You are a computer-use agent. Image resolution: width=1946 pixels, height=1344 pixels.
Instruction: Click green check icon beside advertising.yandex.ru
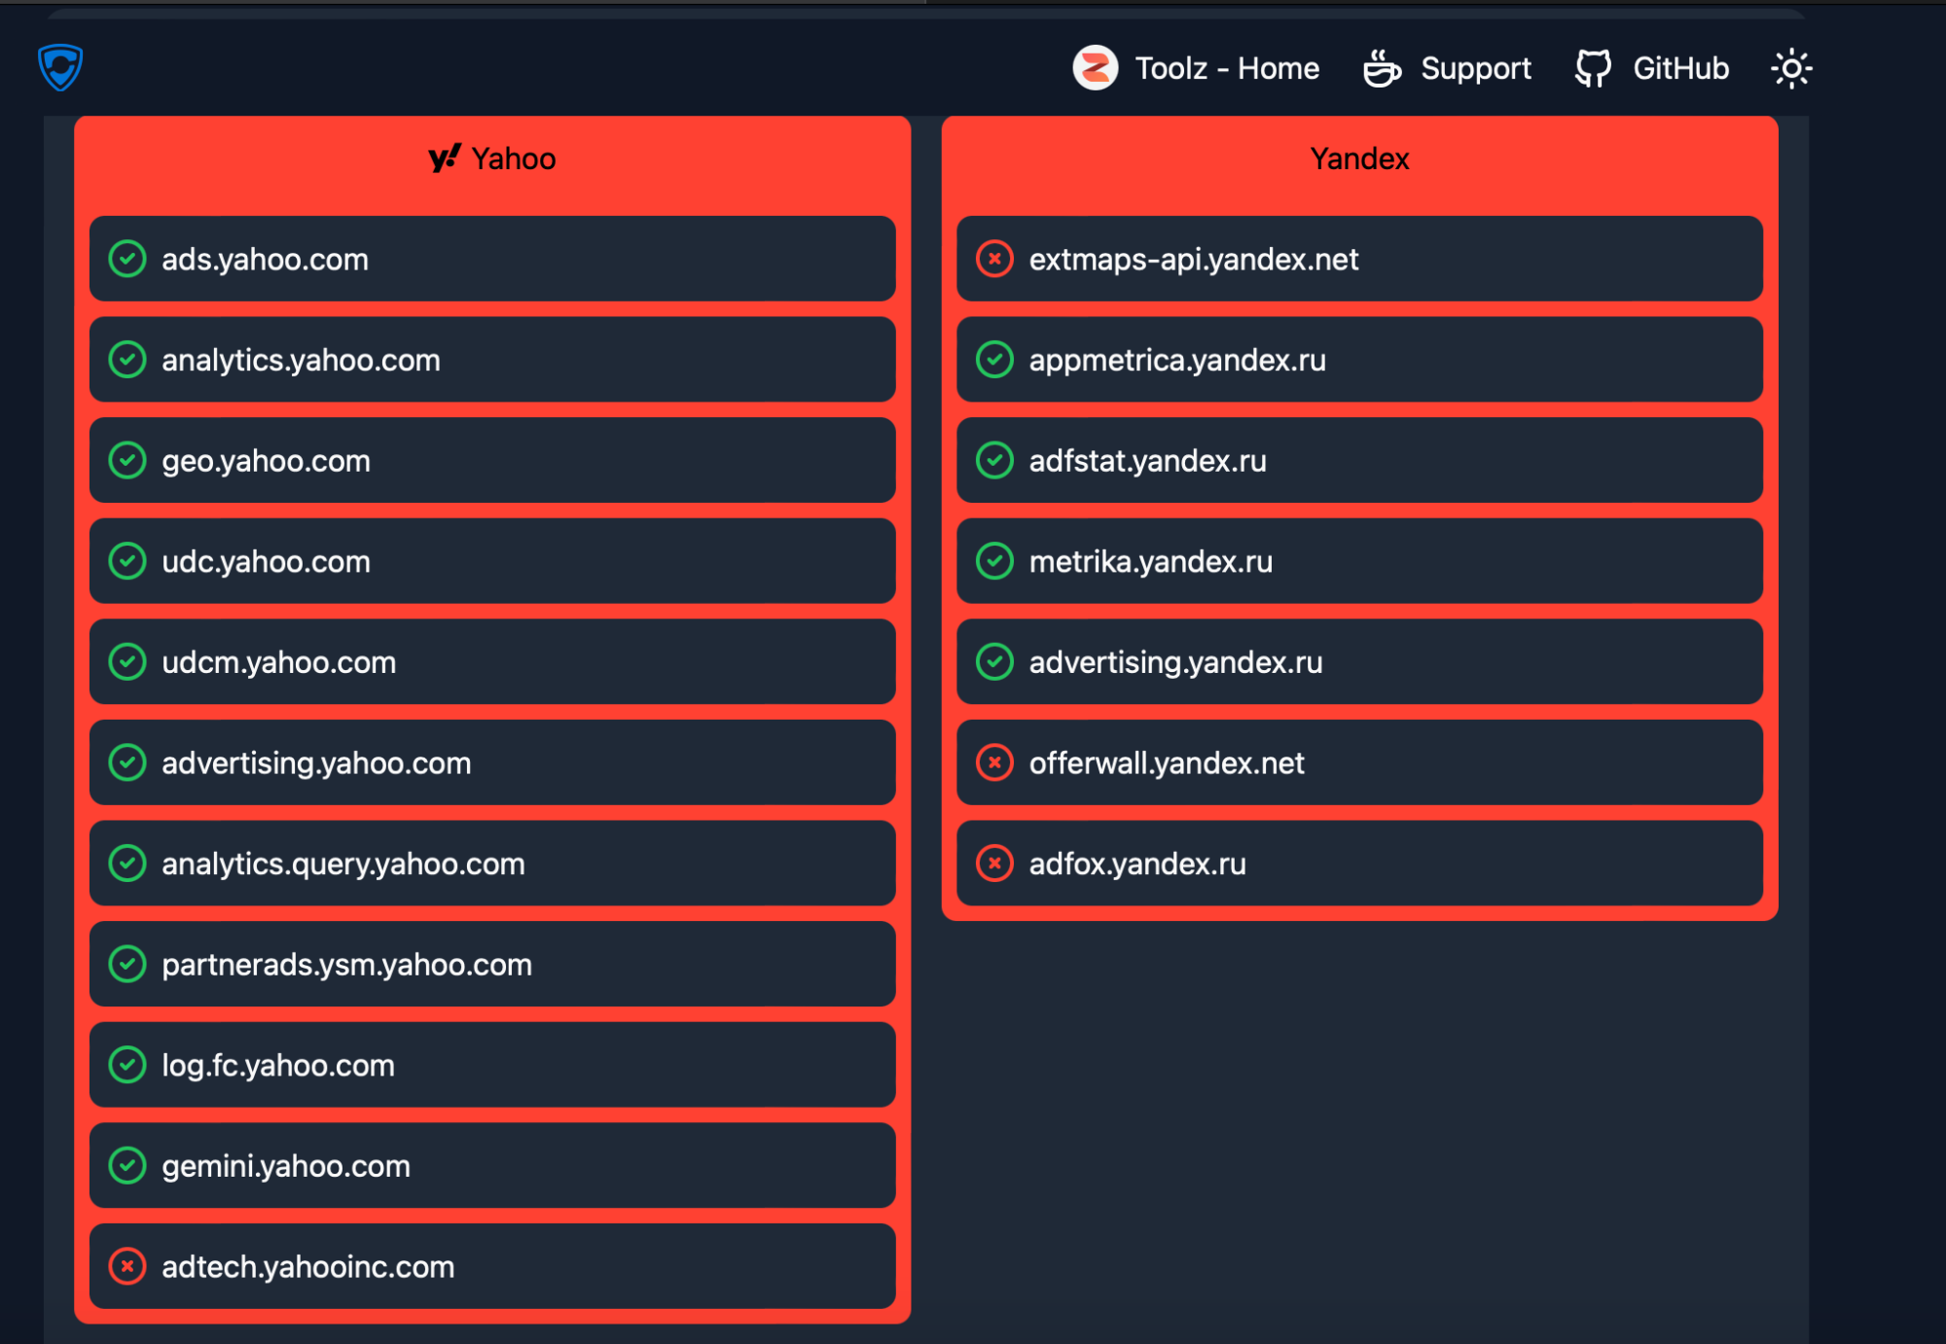click(x=994, y=661)
